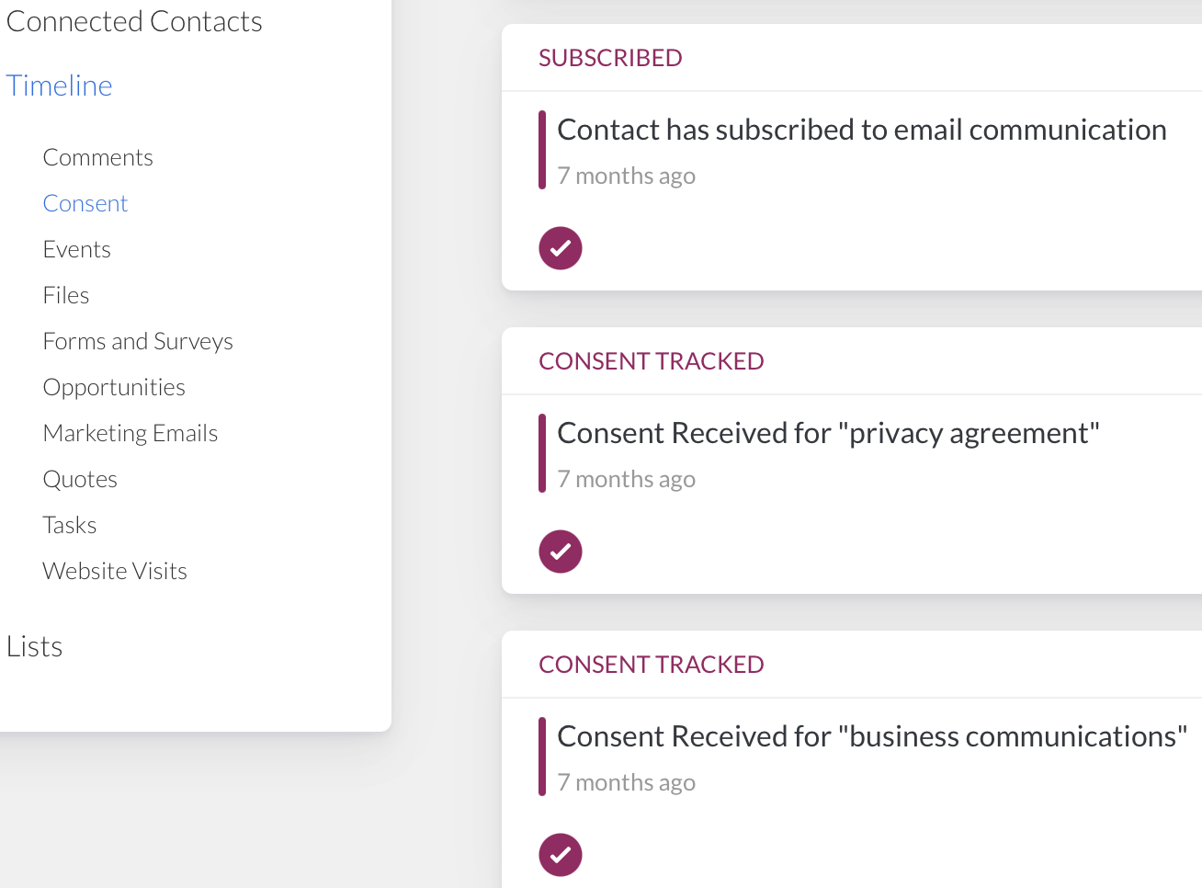
Task: Open the Quotes timeline filter
Action: pyautogui.click(x=80, y=479)
